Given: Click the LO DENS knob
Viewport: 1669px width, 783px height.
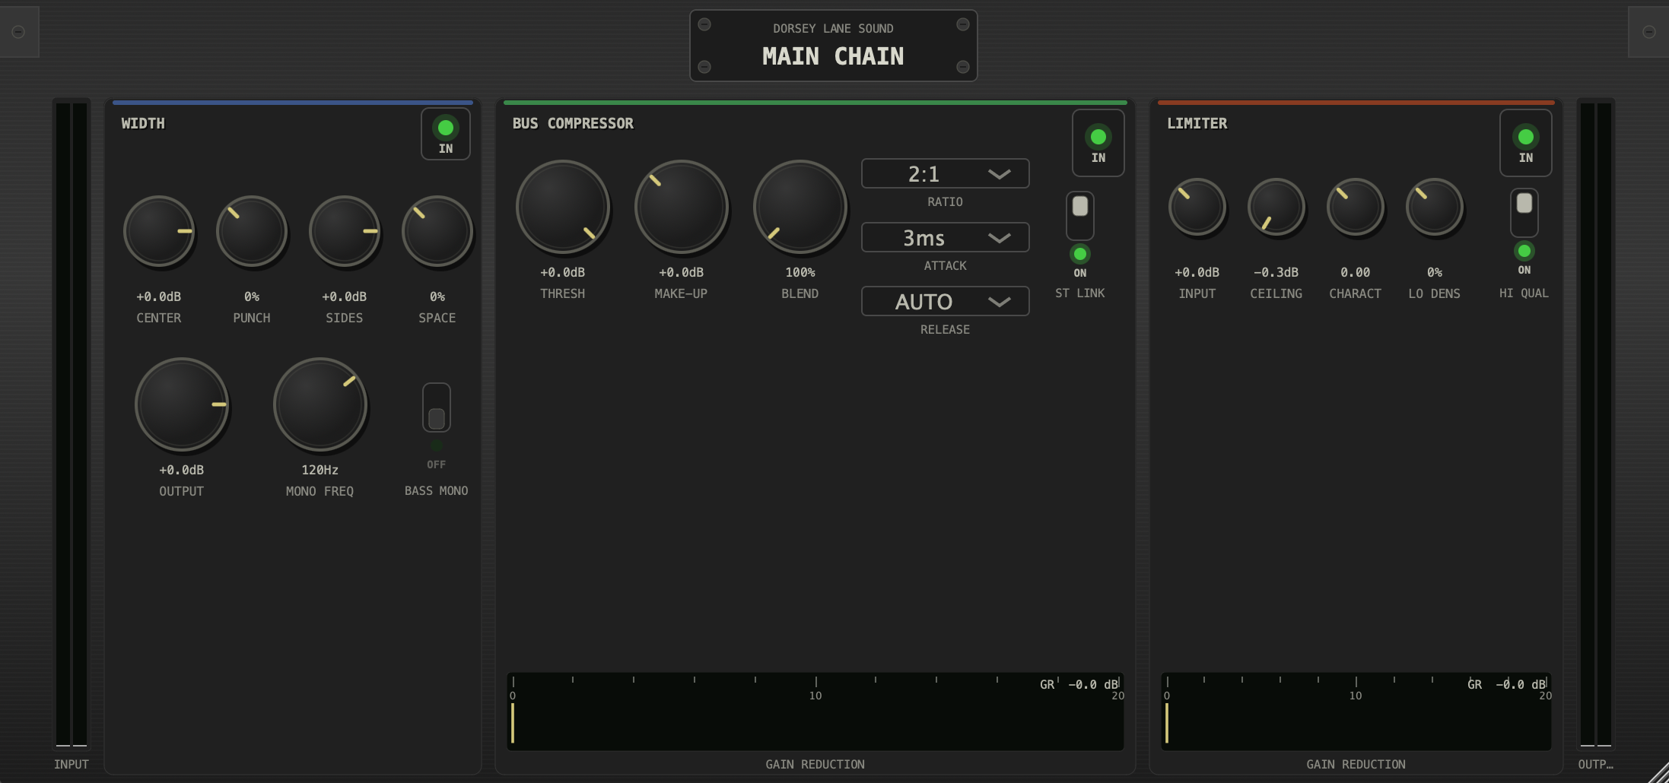Looking at the screenshot, I should [1435, 207].
